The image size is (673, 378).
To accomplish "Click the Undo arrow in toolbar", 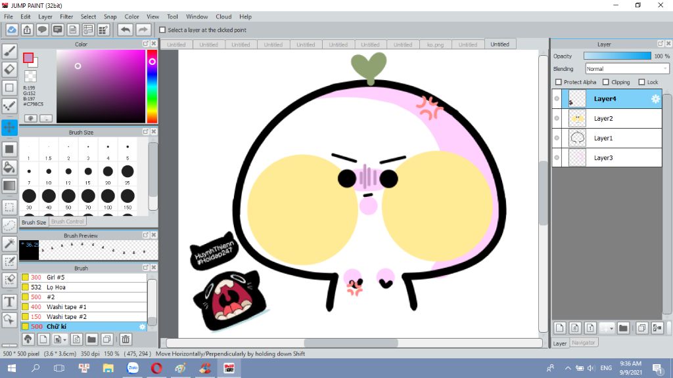I will (125, 30).
